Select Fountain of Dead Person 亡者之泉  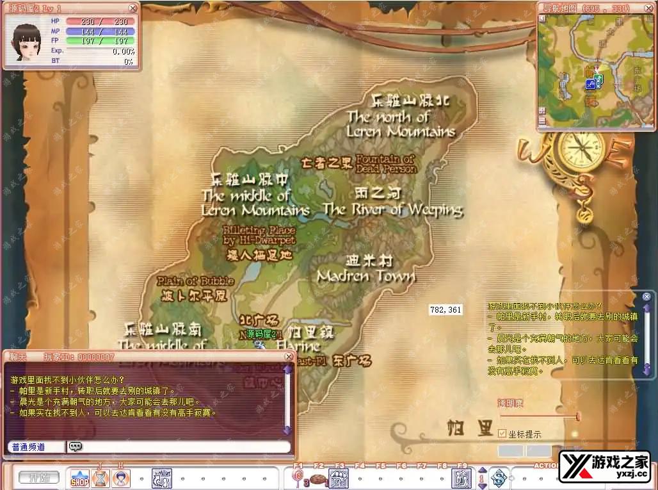pyautogui.click(x=359, y=164)
